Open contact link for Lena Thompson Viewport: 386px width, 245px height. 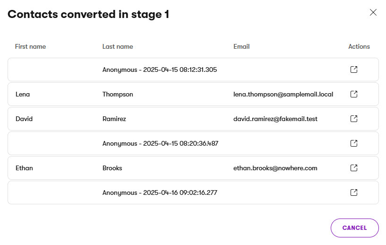click(353, 94)
